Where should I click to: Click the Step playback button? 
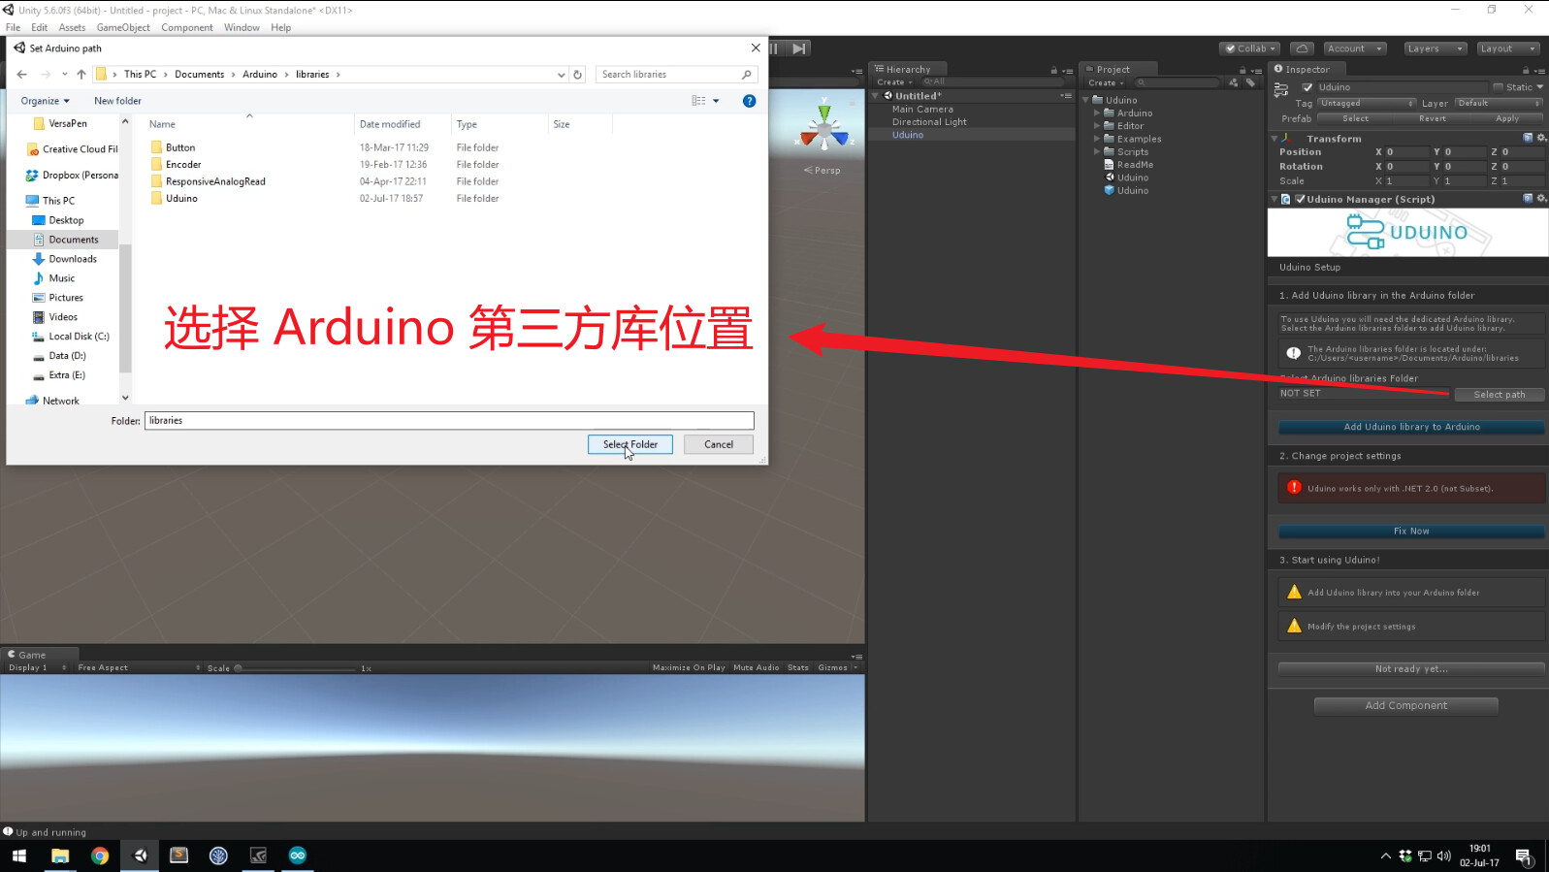click(798, 48)
